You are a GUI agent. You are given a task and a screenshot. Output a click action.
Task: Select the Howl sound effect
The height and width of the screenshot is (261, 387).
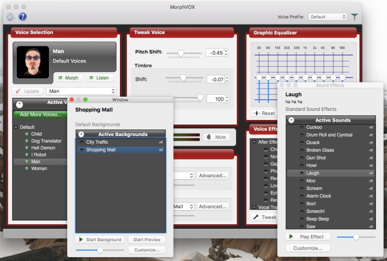tap(311, 165)
